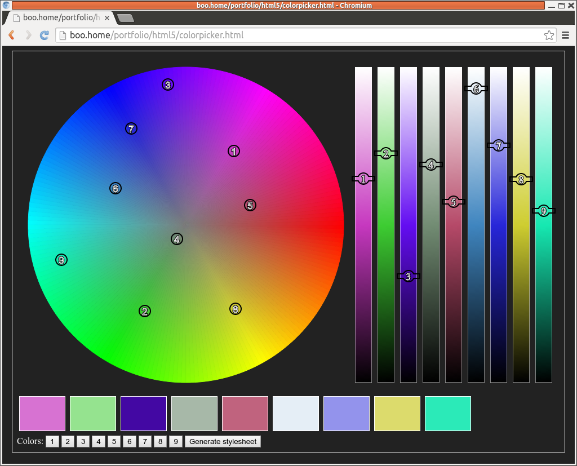
Task: Select marker 5 on the color wheel
Action: pyautogui.click(x=250, y=205)
